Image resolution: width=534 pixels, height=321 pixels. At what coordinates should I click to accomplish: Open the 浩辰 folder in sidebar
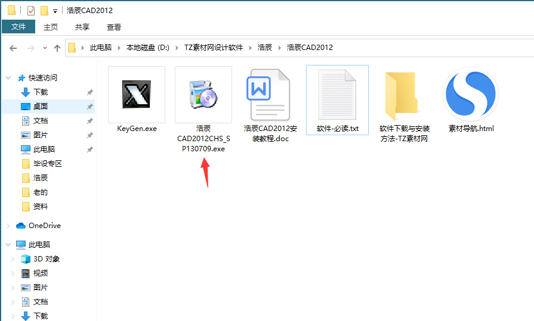[41, 178]
